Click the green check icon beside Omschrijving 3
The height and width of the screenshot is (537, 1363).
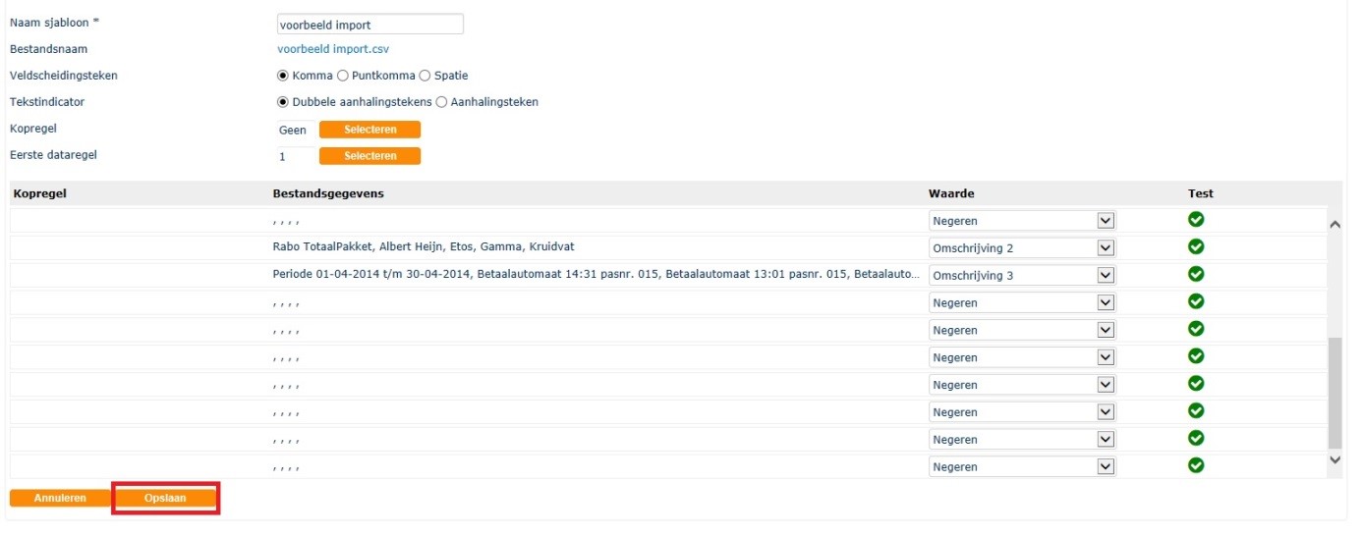click(x=1196, y=275)
